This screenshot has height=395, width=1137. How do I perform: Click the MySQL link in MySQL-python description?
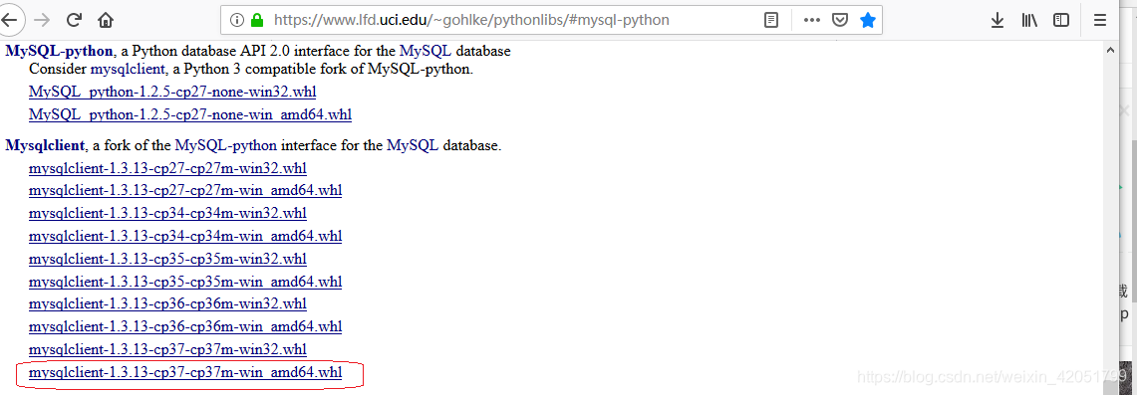tap(425, 52)
